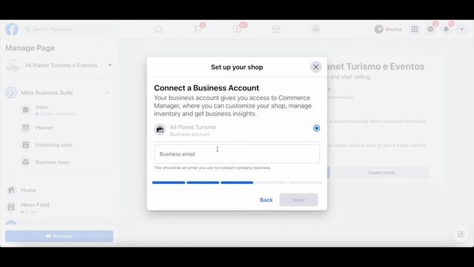Click the Connect a Business Account heading

click(207, 88)
